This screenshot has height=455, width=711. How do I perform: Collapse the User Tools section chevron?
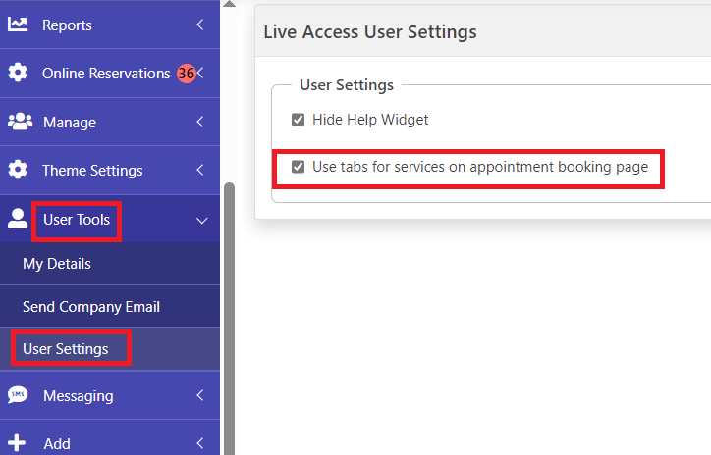pyautogui.click(x=201, y=221)
